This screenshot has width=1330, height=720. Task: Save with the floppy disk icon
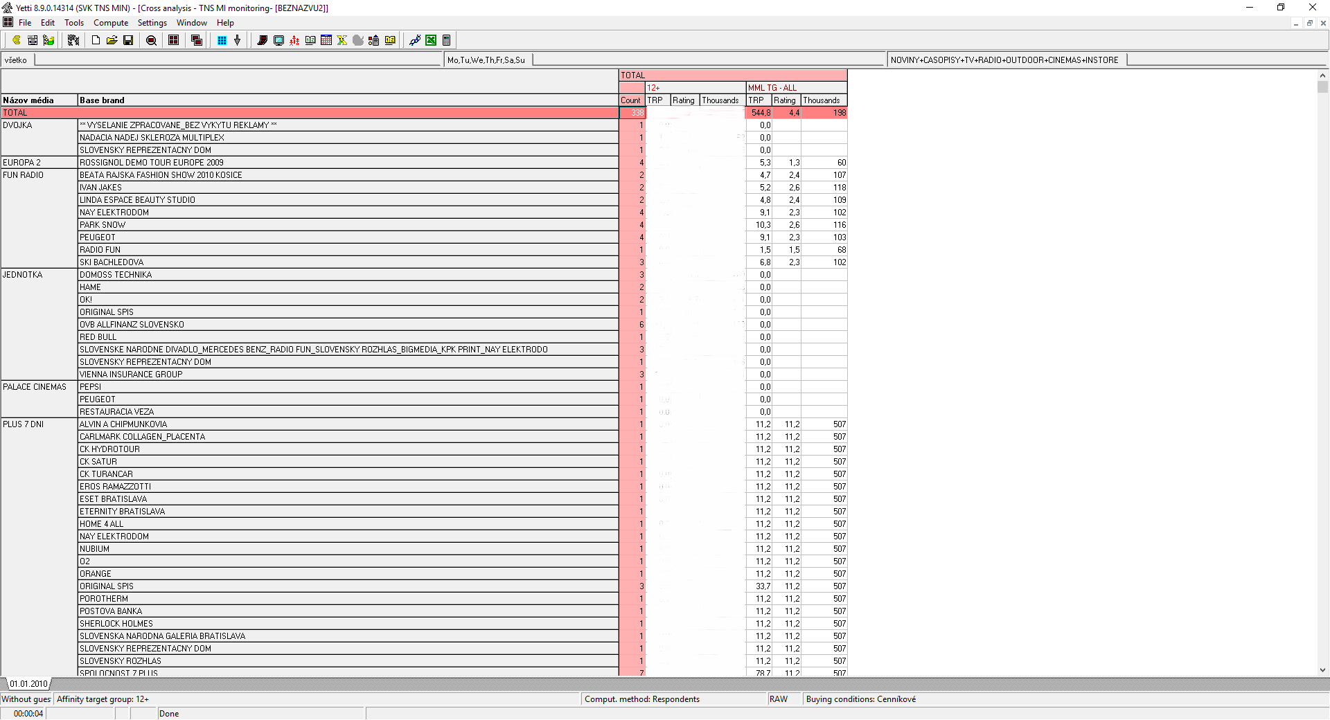click(x=128, y=40)
